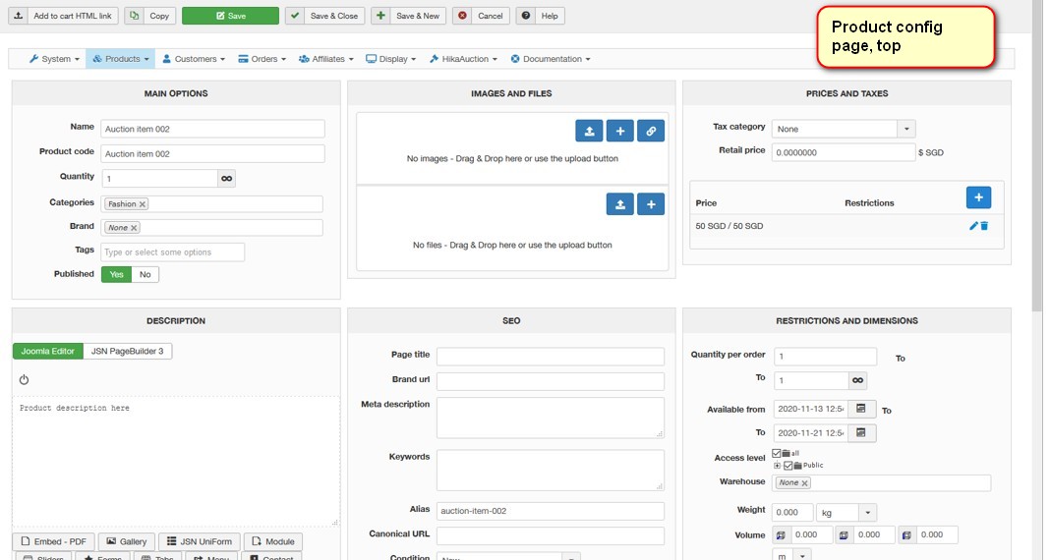The image size is (1050, 560).
Task: Click the Canonical URL input field
Action: pos(551,535)
